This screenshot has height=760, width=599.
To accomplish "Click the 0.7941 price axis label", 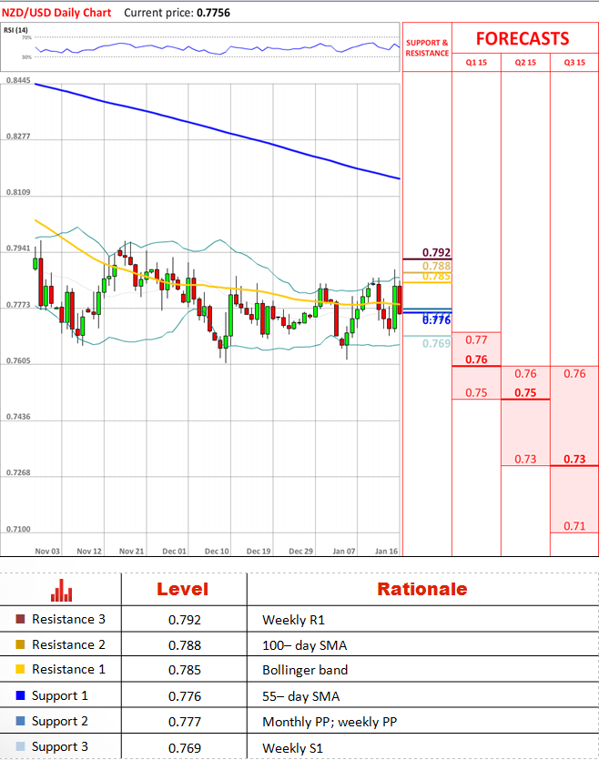I will tap(18, 248).
